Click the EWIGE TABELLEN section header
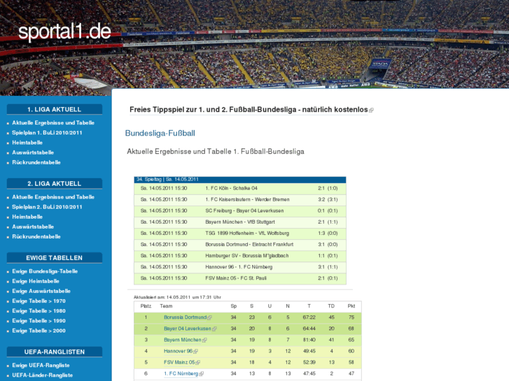The image size is (509, 381). click(x=54, y=258)
